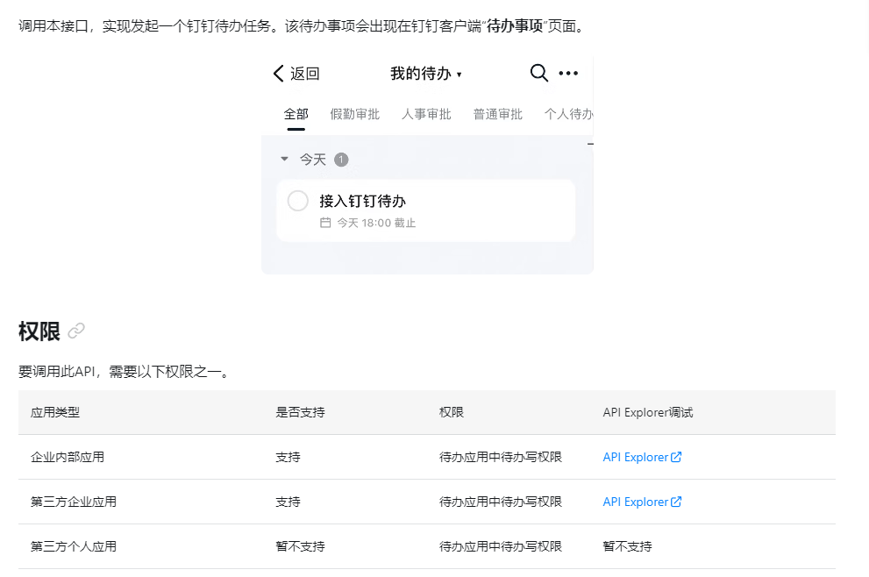This screenshot has height=577, width=869.
Task: Open the three-dot more menu
Action: [568, 73]
